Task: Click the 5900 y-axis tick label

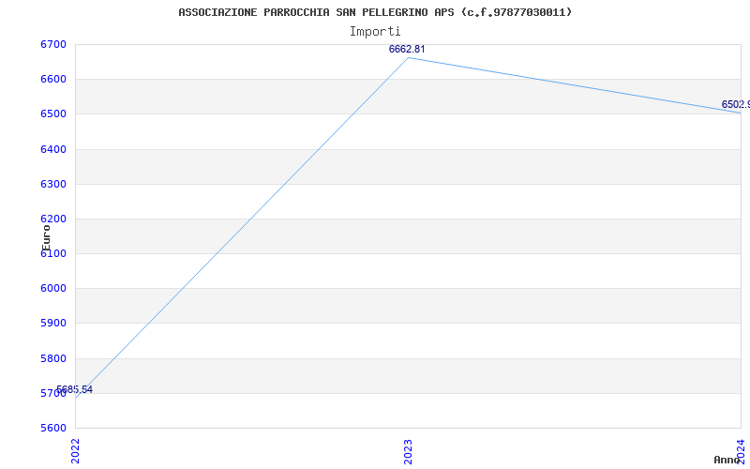Action: click(53, 324)
